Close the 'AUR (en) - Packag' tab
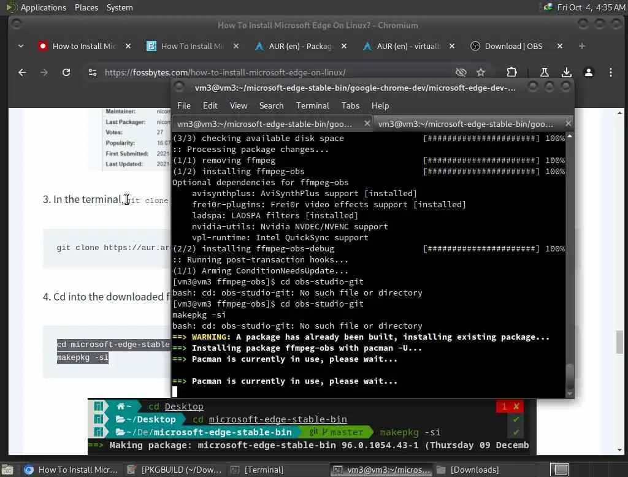The height and width of the screenshot is (477, 628). click(344, 47)
